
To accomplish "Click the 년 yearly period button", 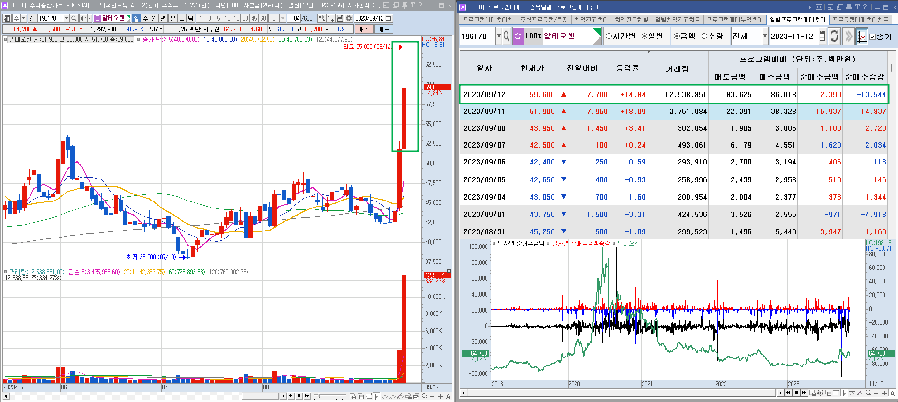I will click(163, 18).
